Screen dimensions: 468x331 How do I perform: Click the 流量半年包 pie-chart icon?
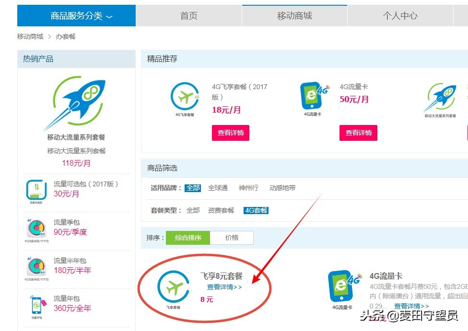tap(36, 267)
